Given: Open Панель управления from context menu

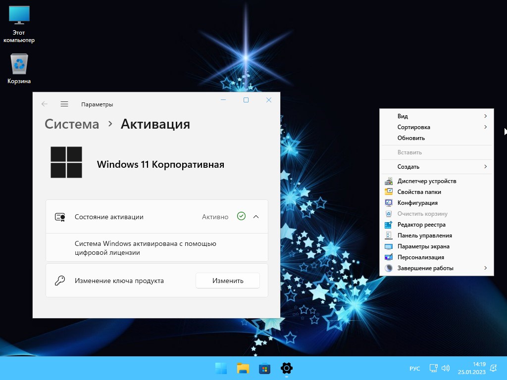Looking at the screenshot, I should (x=437, y=236).
